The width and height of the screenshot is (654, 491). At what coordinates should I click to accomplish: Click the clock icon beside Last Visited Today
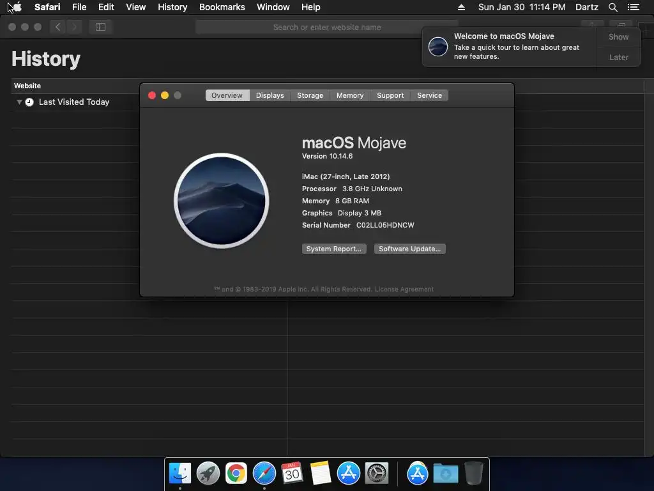(x=29, y=102)
